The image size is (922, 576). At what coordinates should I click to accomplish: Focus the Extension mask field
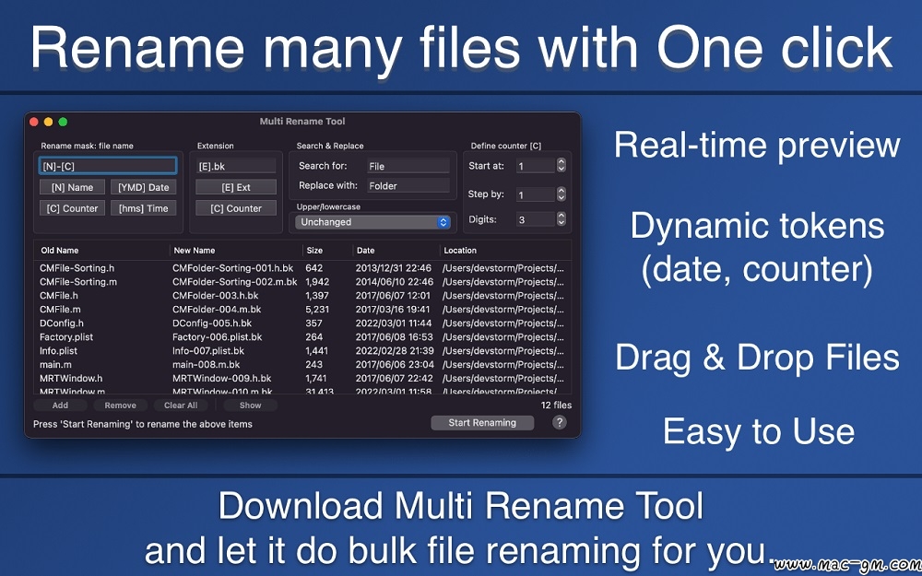236,166
